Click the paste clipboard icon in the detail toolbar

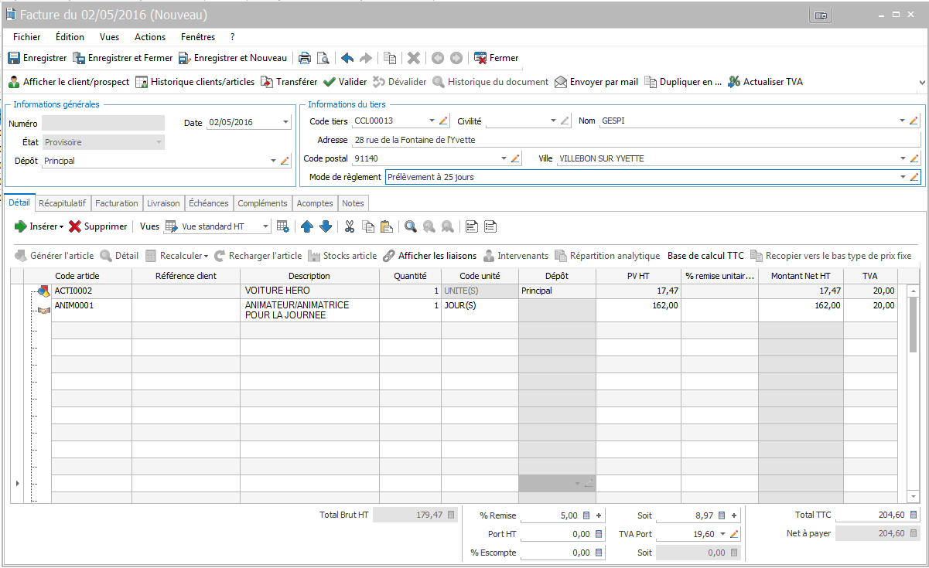point(386,226)
